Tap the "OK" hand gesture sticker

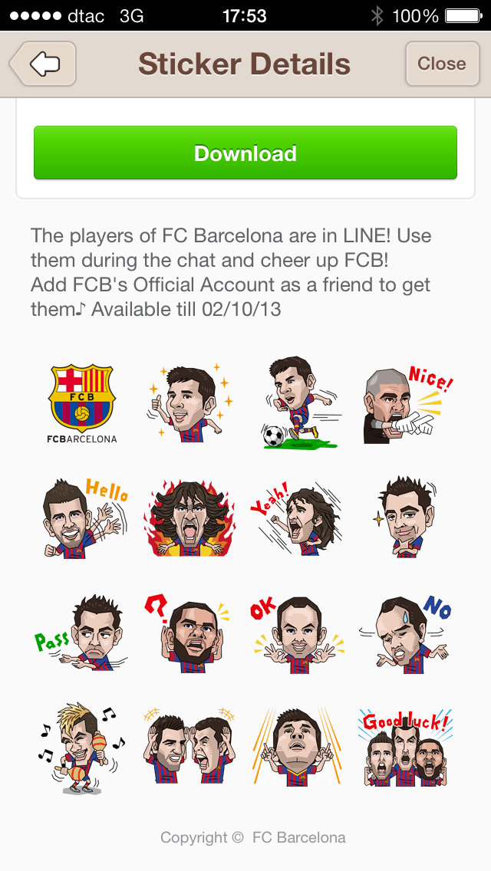tap(298, 633)
